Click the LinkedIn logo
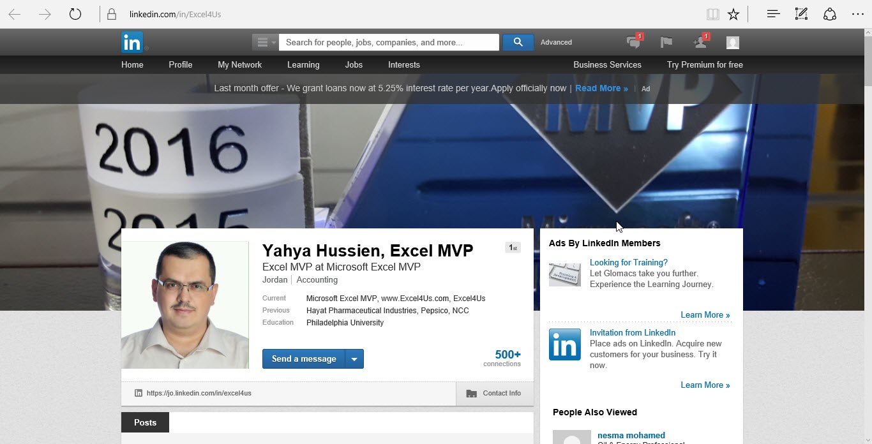Viewport: 872px width, 444px height. (x=132, y=42)
